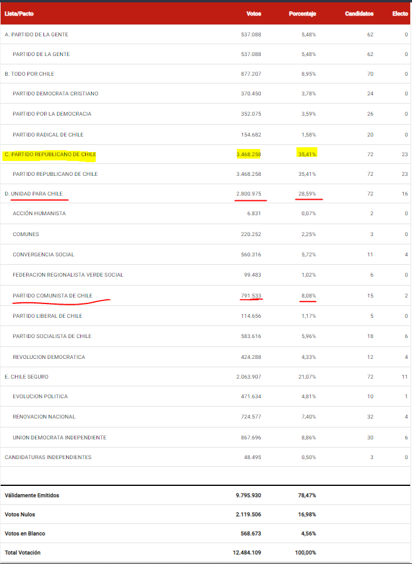Click the Porcentaje column header

coord(302,14)
